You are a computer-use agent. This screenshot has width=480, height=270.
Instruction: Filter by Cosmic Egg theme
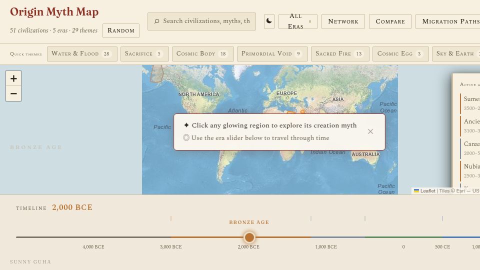(400, 54)
